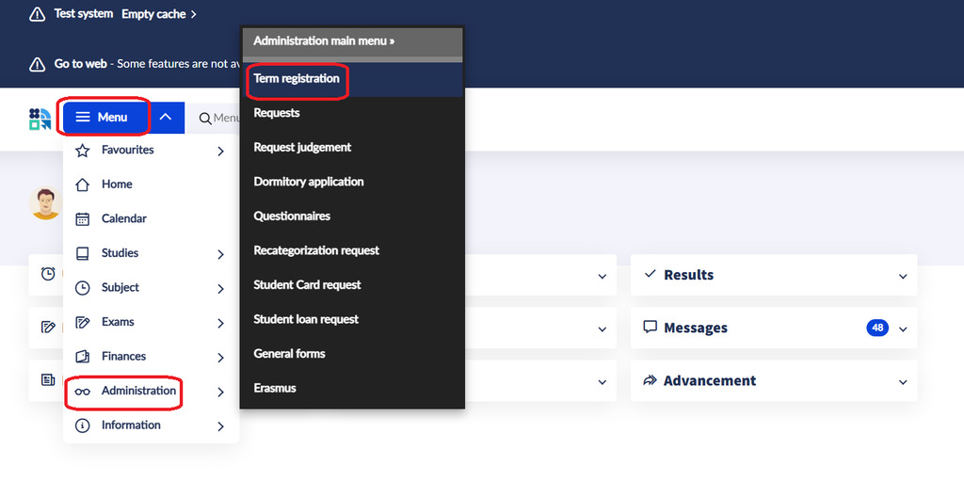
Task: Click the Empty cache link
Action: [x=158, y=14]
